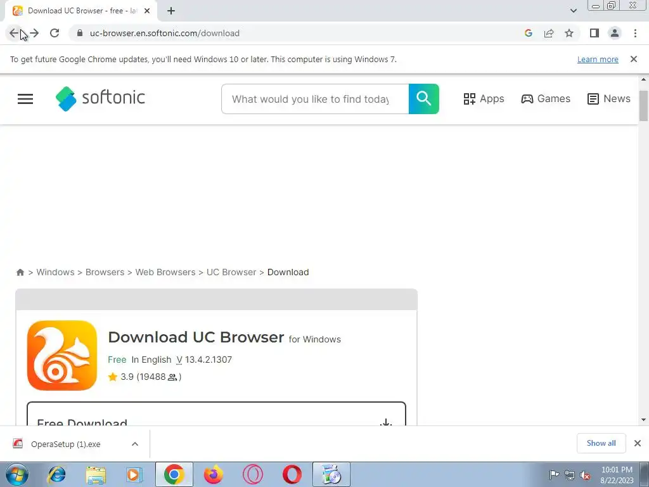Click scrollbar up arrow
This screenshot has width=649, height=487.
click(643, 79)
